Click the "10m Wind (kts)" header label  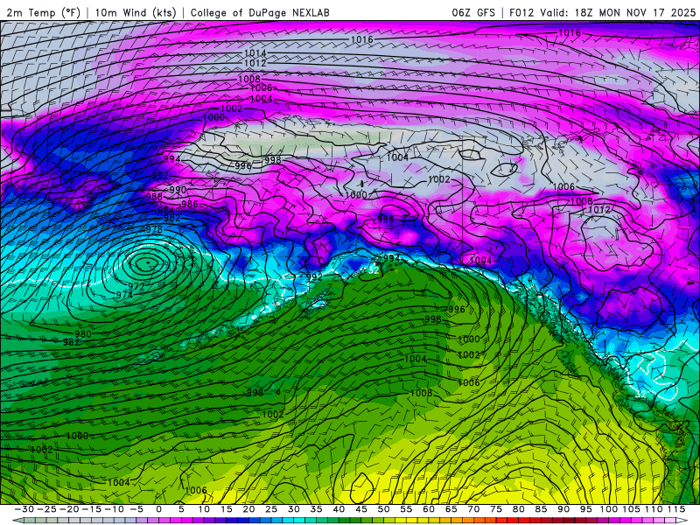tap(136, 12)
